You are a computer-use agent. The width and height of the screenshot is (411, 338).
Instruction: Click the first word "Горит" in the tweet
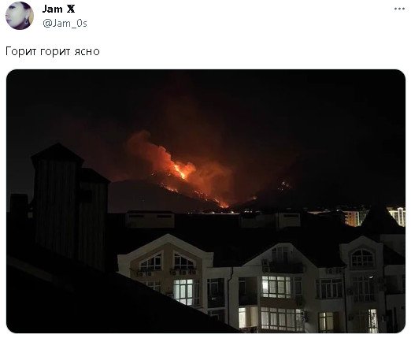click(x=20, y=51)
